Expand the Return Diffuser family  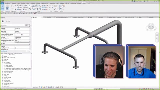[4, 65]
